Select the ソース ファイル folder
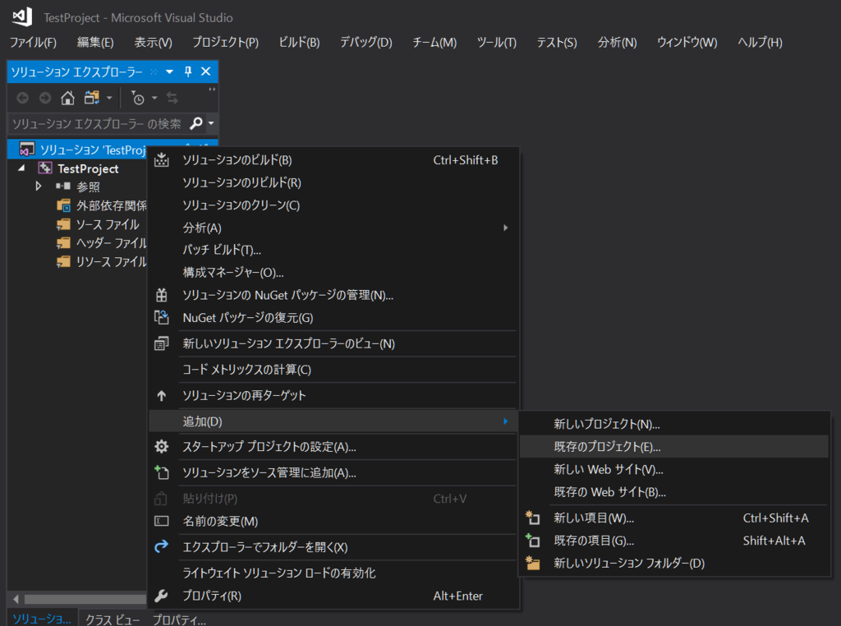This screenshot has width=841, height=626. pos(108,224)
